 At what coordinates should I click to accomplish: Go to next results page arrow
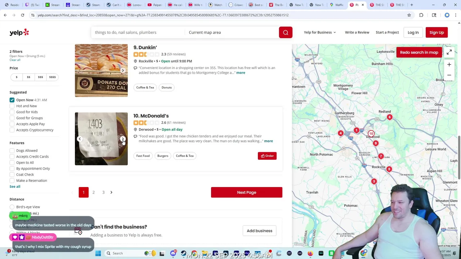[x=111, y=192]
